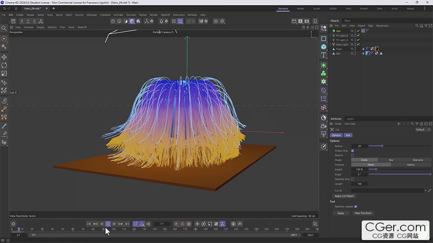Jump to the end of the timeline
Image resolution: width=433 pixels, height=243 pixels.
coord(127,224)
